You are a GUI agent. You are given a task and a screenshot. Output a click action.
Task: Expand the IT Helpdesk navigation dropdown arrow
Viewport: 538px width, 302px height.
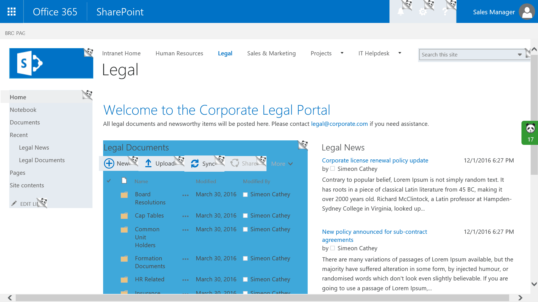[x=400, y=53]
